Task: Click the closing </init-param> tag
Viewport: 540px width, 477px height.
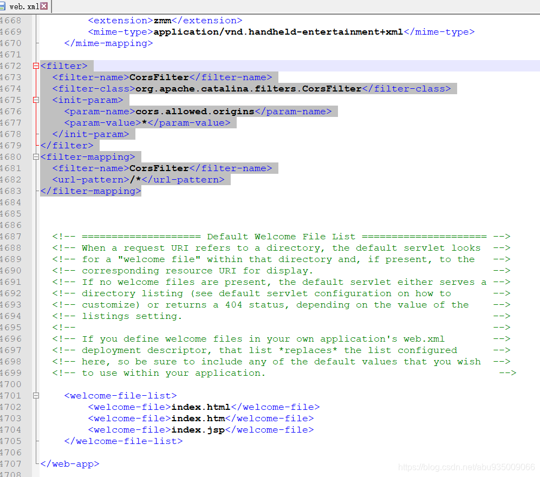Action: click(x=90, y=134)
